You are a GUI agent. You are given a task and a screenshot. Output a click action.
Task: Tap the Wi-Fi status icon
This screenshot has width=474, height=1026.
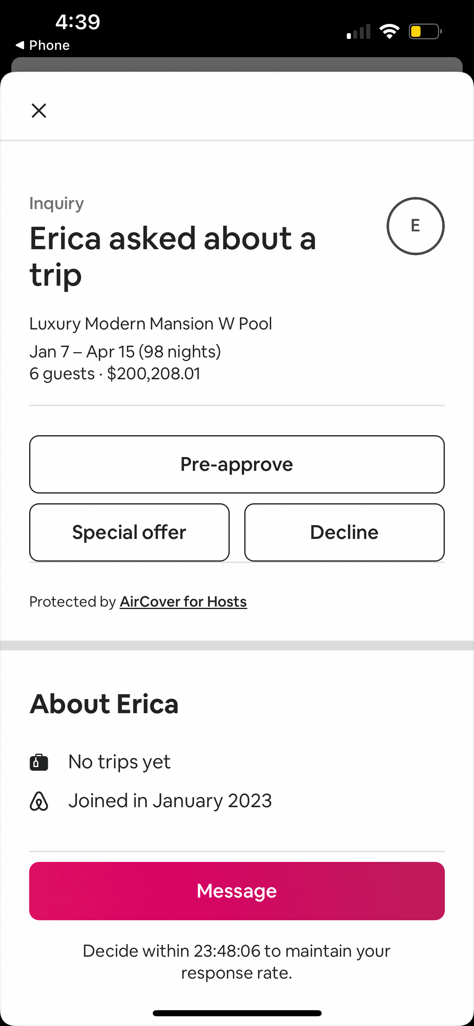pyautogui.click(x=389, y=31)
